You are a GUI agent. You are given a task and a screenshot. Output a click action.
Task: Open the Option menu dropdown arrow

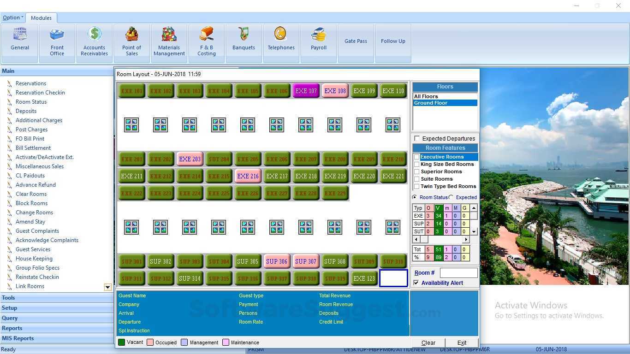(x=21, y=17)
